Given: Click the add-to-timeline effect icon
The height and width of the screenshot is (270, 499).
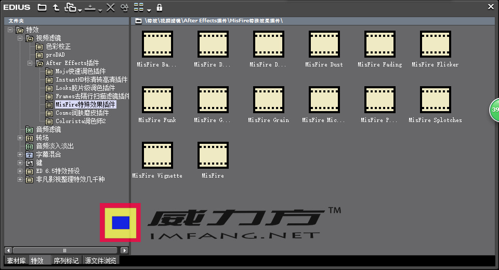Looking at the screenshot, I should point(70,7).
